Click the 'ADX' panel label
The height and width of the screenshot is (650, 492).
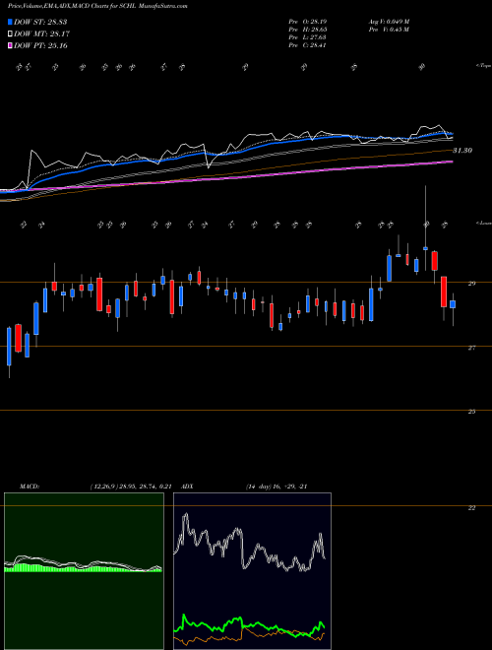coord(188,487)
